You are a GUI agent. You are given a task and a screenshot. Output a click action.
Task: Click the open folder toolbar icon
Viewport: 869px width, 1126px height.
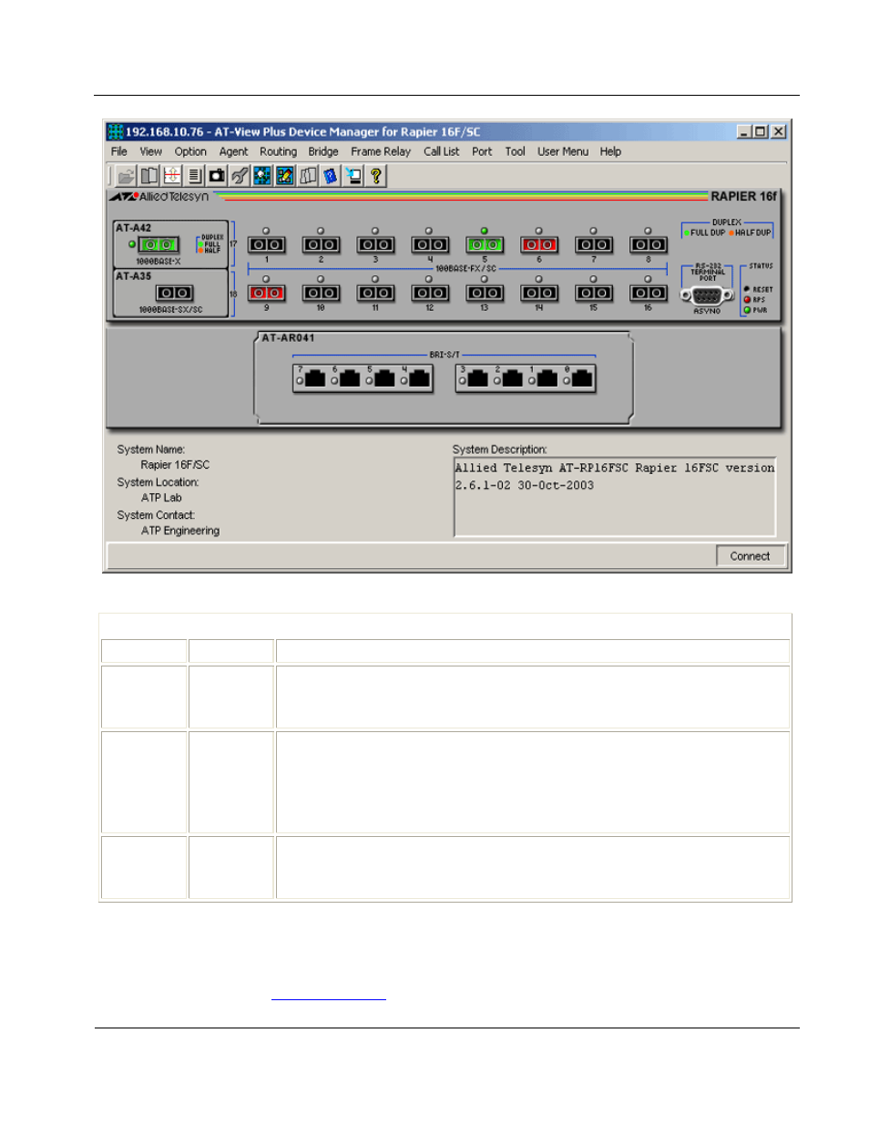point(127,176)
